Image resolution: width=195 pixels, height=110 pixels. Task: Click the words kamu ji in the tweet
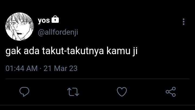coord(122,51)
